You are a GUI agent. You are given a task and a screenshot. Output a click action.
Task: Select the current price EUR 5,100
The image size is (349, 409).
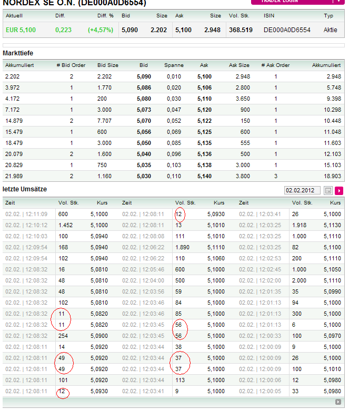click(21, 30)
